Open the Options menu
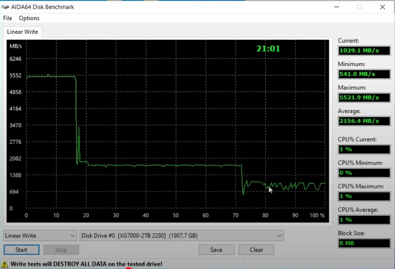395x269 pixels. [29, 18]
